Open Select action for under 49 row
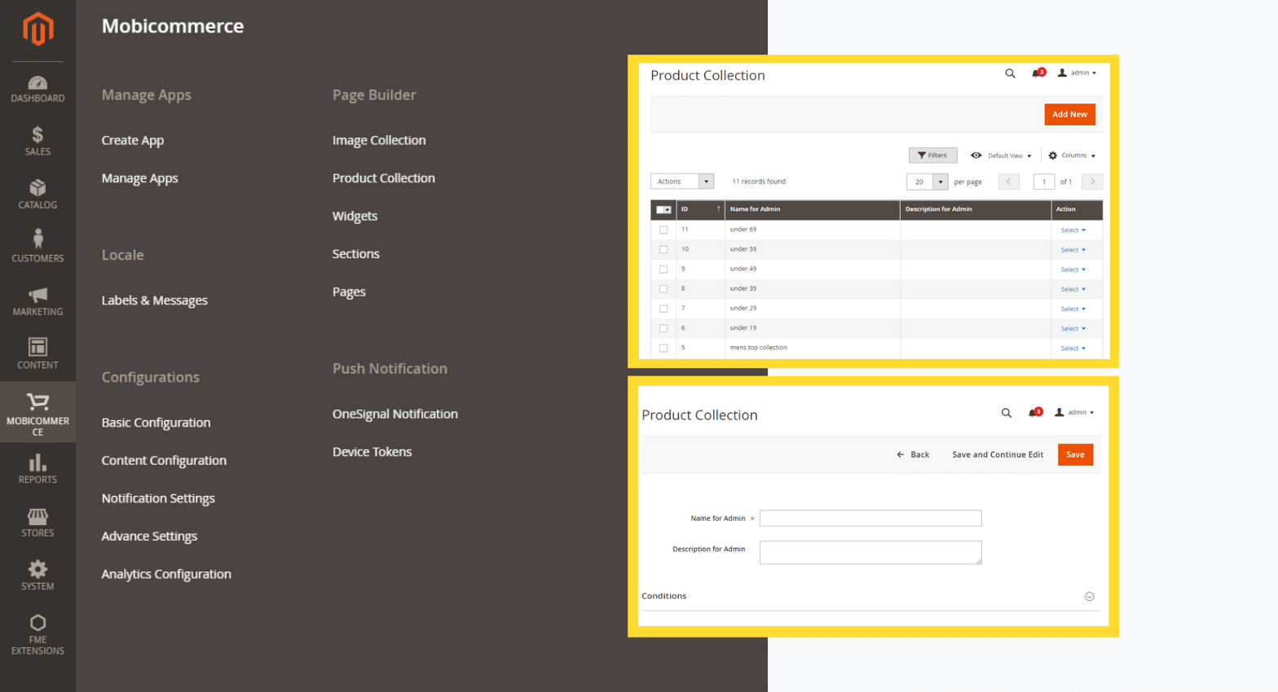The width and height of the screenshot is (1278, 692). point(1073,269)
